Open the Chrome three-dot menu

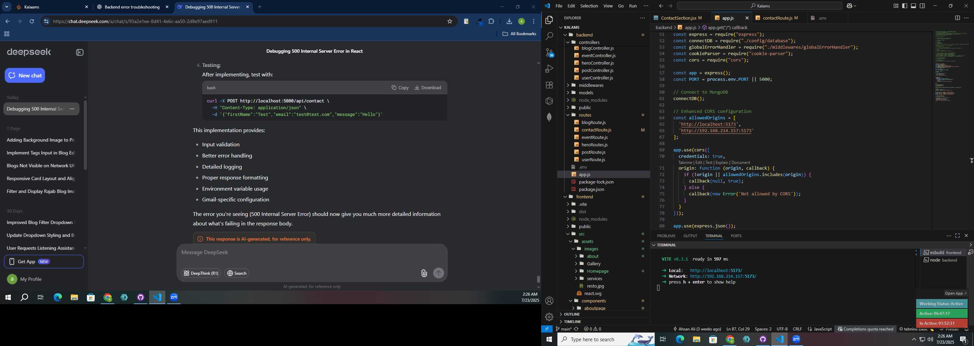[534, 22]
